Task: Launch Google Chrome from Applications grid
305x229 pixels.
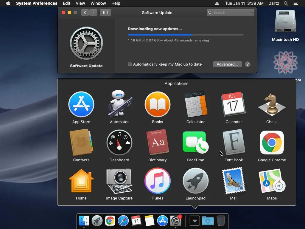Action: pyautogui.click(x=272, y=142)
